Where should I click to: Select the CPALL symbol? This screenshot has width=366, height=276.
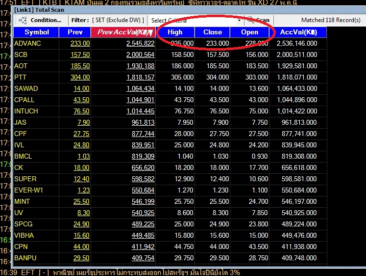[x=24, y=100]
